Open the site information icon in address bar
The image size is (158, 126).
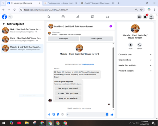coord(21,10)
